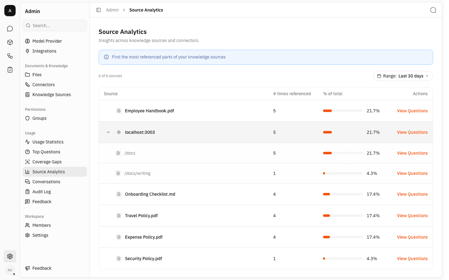Click the % of total column header

coord(333,94)
